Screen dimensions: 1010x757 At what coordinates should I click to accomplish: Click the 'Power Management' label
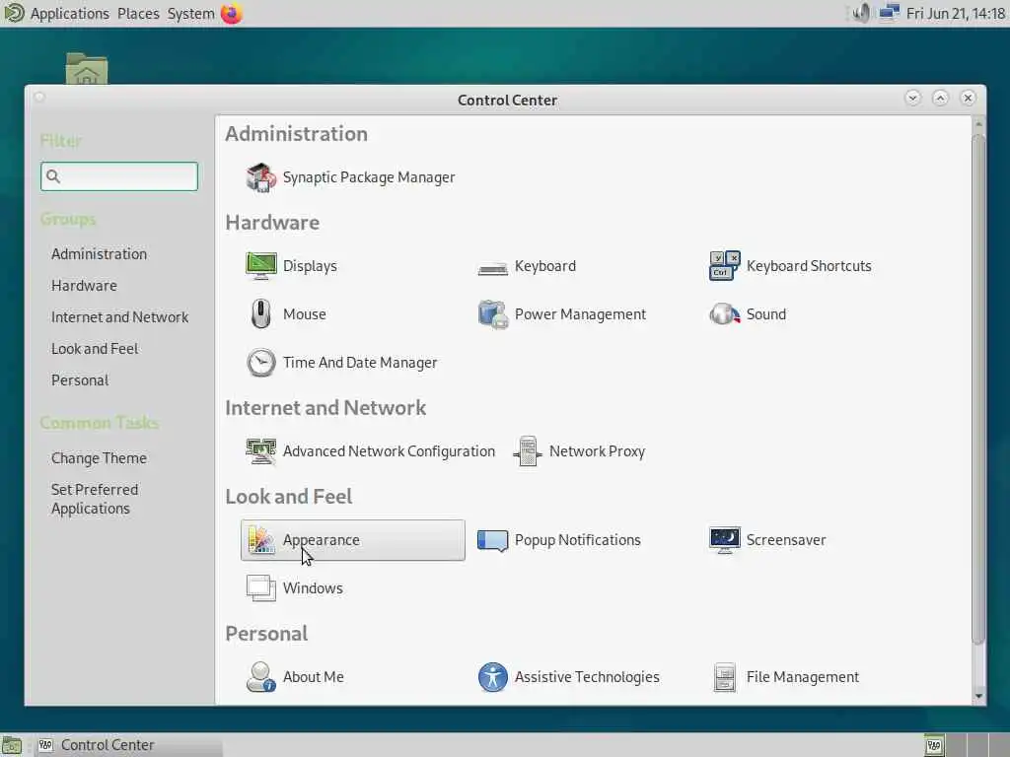click(x=580, y=314)
